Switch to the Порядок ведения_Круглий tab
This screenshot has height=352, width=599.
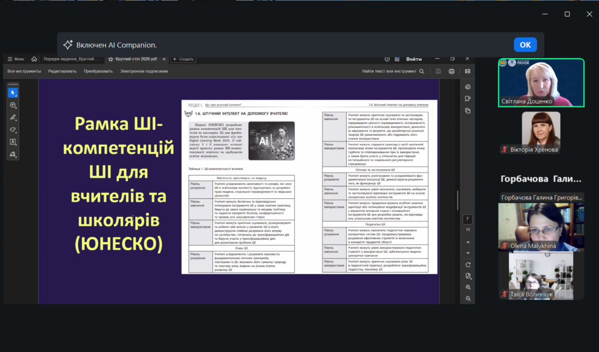tap(71, 59)
